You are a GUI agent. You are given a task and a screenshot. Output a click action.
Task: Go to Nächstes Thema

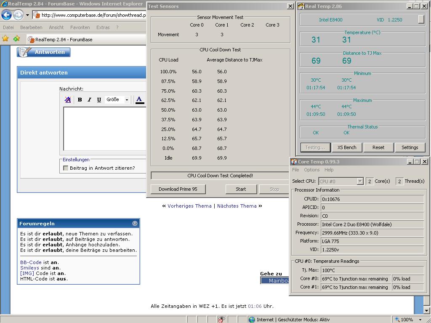coord(237,206)
